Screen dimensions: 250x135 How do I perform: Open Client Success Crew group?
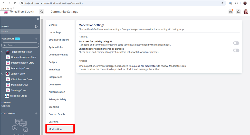(x=22, y=79)
